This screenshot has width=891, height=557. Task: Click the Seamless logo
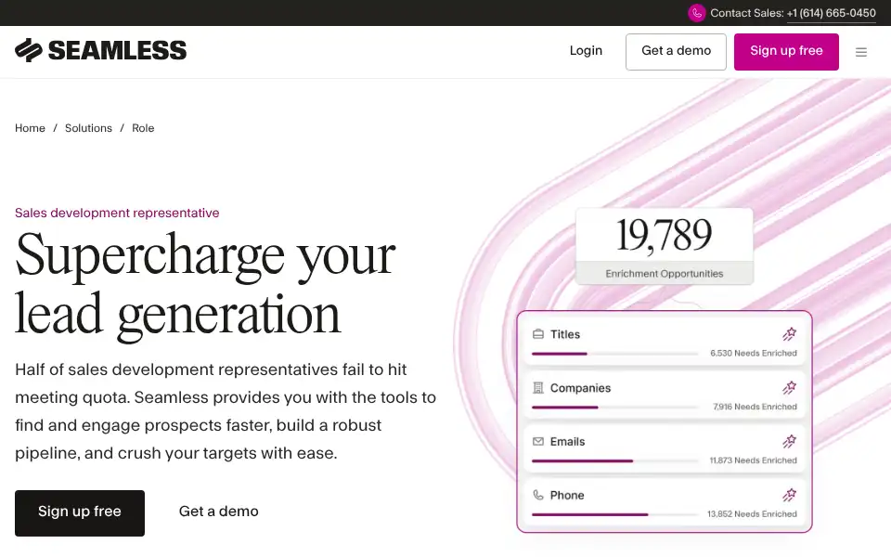click(x=100, y=50)
